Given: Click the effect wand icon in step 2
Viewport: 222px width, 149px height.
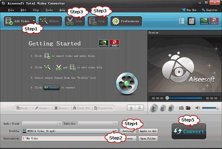Looking at the screenshot, I should click(x=47, y=68).
